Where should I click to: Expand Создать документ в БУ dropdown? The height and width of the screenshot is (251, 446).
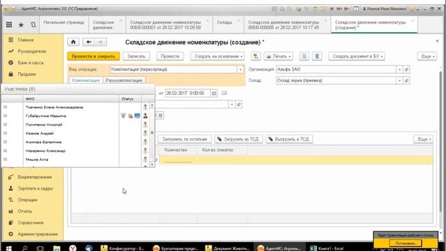click(357, 56)
